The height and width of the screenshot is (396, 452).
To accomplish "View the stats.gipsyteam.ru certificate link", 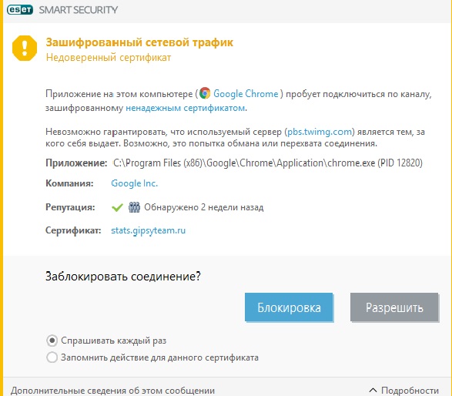I will (148, 230).
